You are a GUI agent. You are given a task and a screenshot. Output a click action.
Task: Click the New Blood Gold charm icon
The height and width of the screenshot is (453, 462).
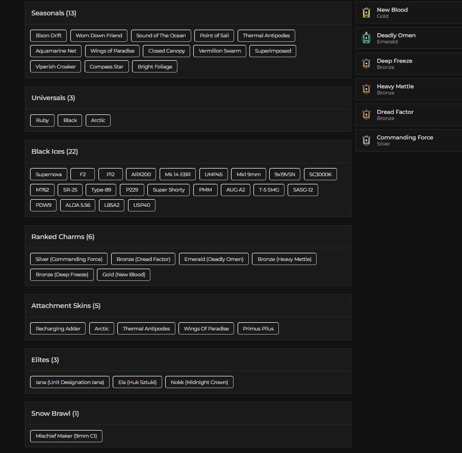click(x=366, y=13)
